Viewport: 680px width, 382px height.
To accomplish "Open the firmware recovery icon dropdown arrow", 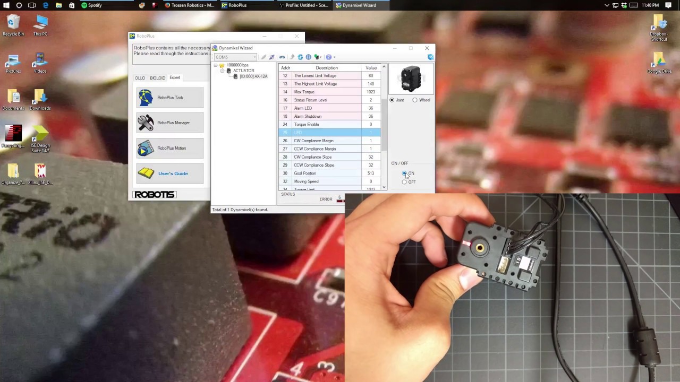I will coord(321,57).
